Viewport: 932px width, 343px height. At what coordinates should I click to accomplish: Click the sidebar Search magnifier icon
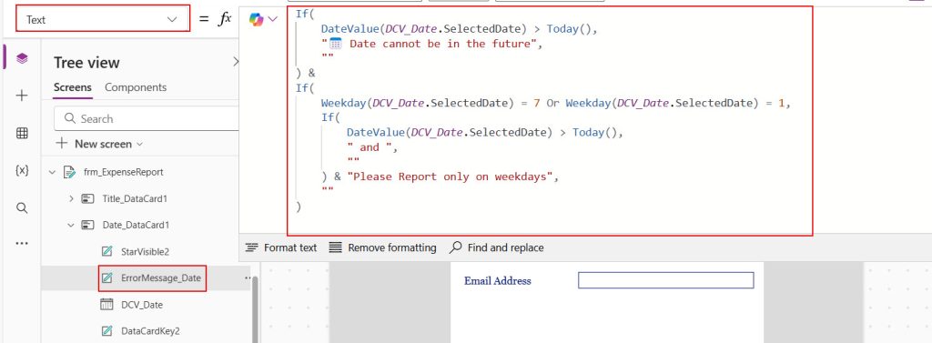pyautogui.click(x=22, y=208)
